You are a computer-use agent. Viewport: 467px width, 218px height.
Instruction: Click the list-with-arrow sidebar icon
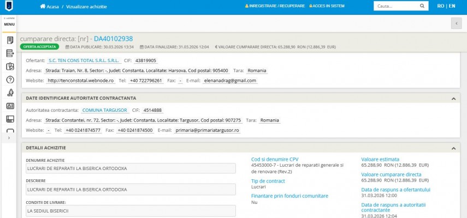pyautogui.click(x=9, y=53)
